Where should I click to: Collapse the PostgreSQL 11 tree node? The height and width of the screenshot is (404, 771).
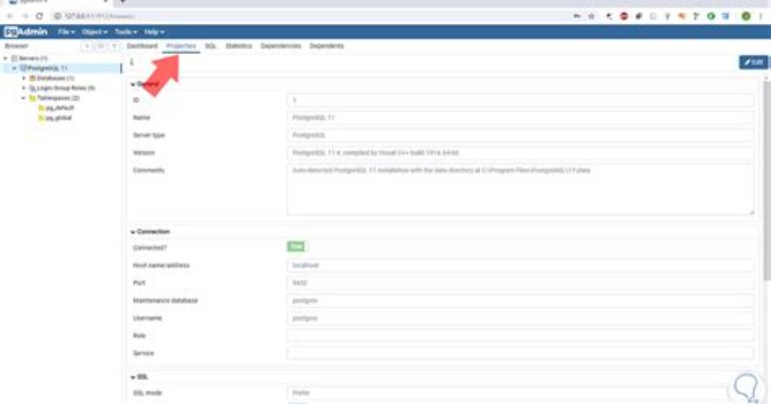[x=14, y=68]
